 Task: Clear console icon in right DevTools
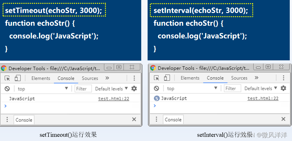(x=156, y=88)
